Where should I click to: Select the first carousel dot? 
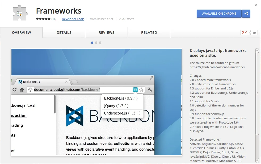(x=92, y=43)
